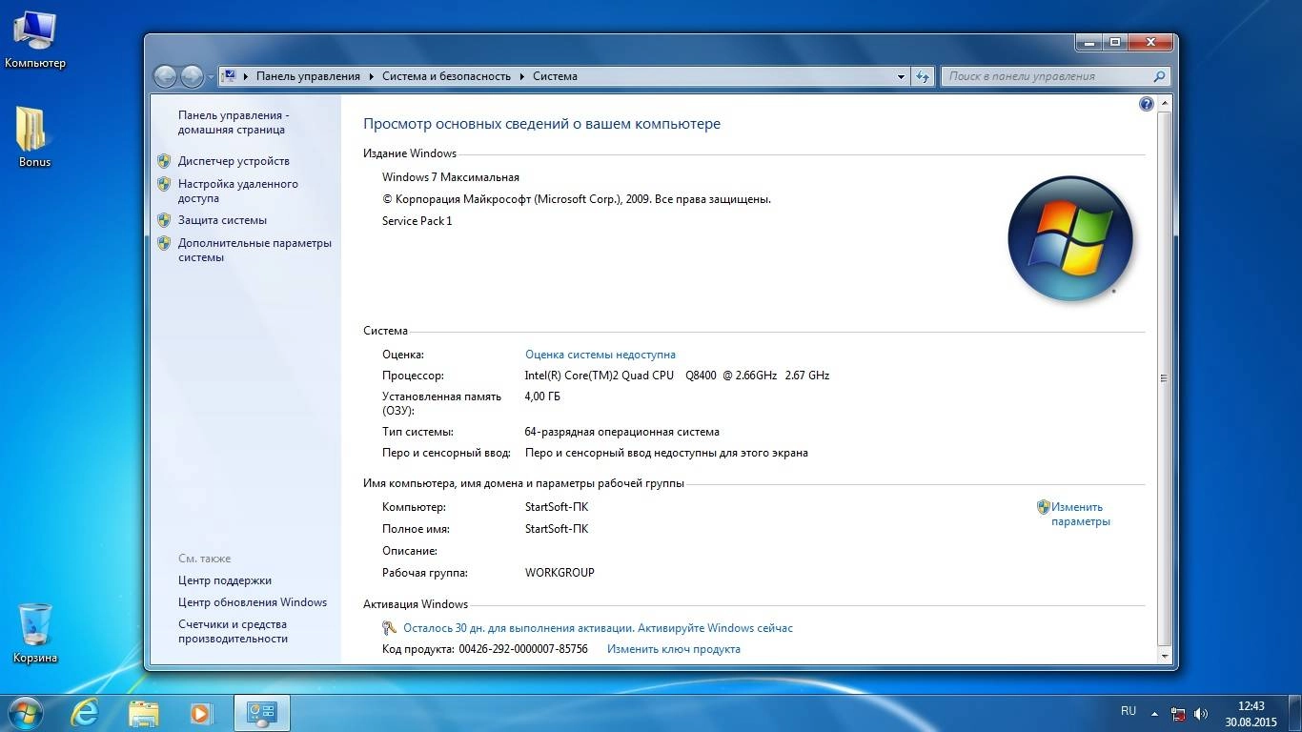Click the RU language indicator
The height and width of the screenshot is (732, 1302).
(x=1129, y=711)
